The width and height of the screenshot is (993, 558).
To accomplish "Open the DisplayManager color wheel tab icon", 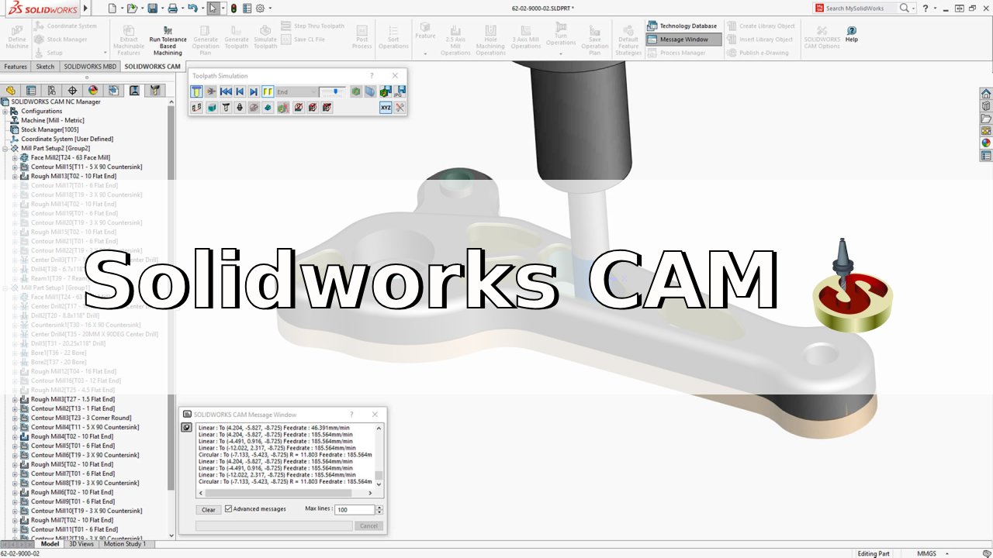I will pos(93,91).
